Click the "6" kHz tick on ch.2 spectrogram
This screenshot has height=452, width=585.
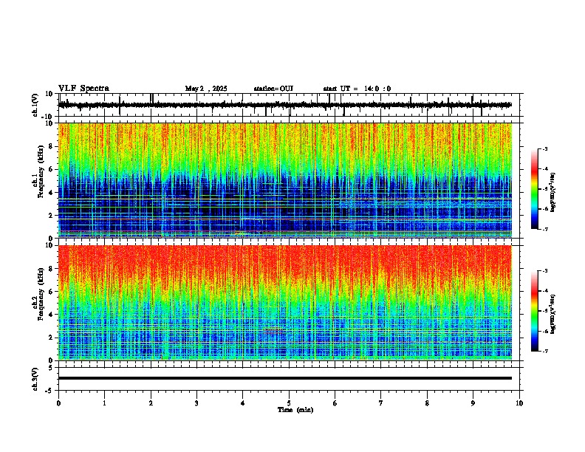click(52, 292)
